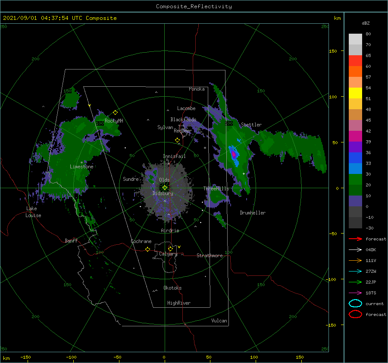Click the magenta storm core near Stettler
The width and height of the screenshot is (388, 363).
[x=234, y=154]
